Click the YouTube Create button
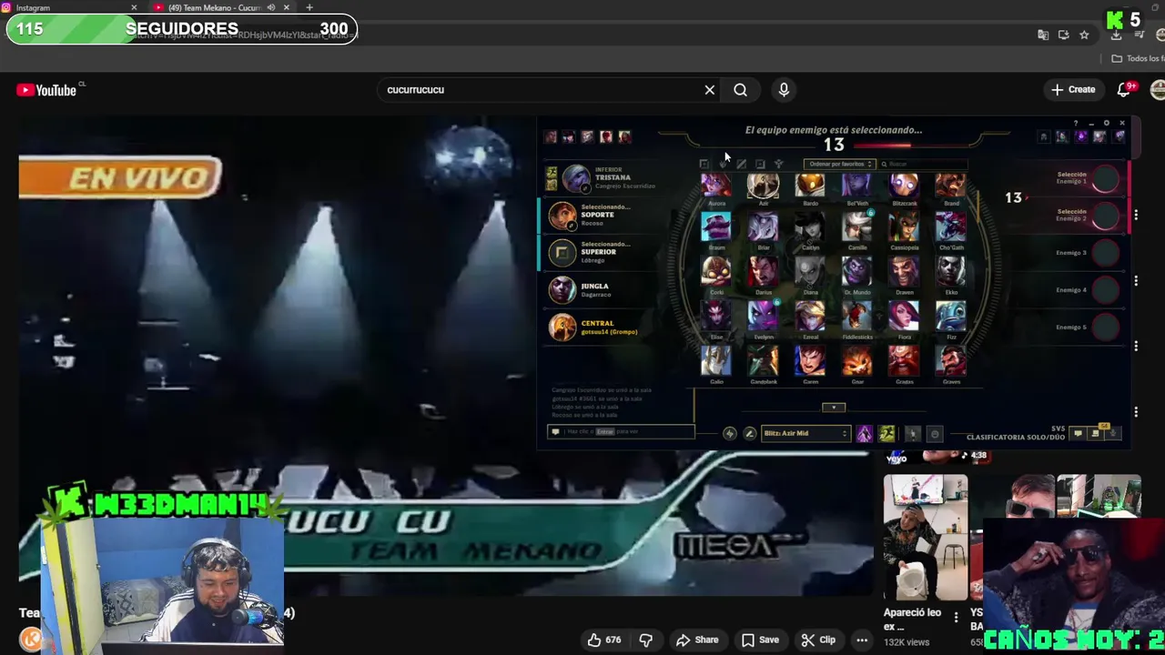Viewport: 1165px width, 655px height. (1073, 89)
